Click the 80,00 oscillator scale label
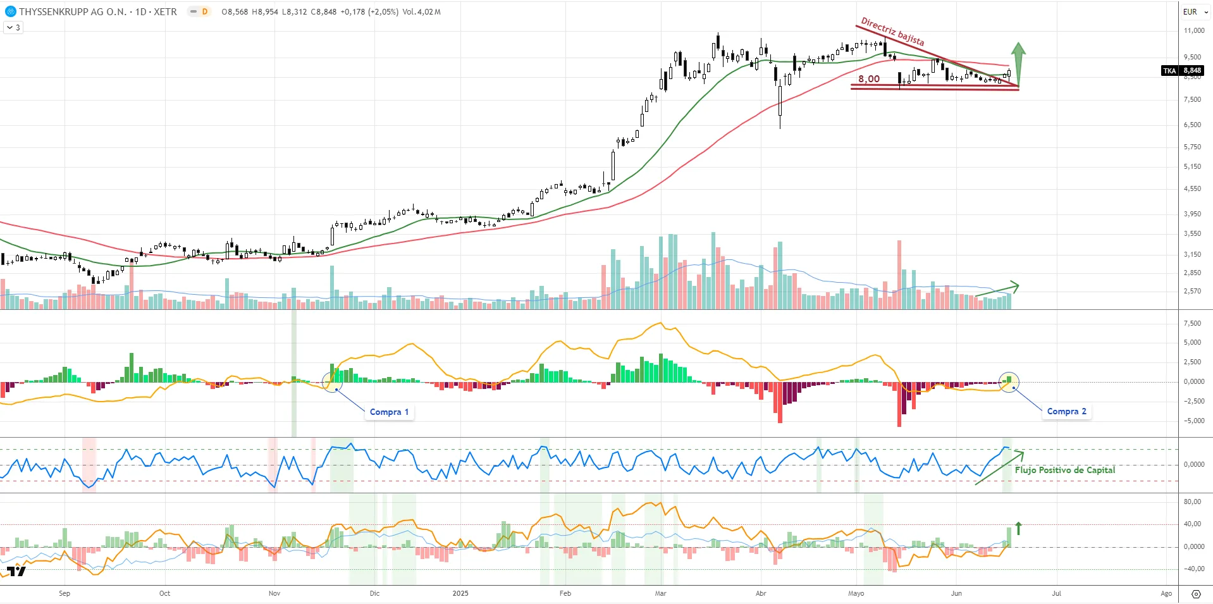 pyautogui.click(x=1192, y=502)
